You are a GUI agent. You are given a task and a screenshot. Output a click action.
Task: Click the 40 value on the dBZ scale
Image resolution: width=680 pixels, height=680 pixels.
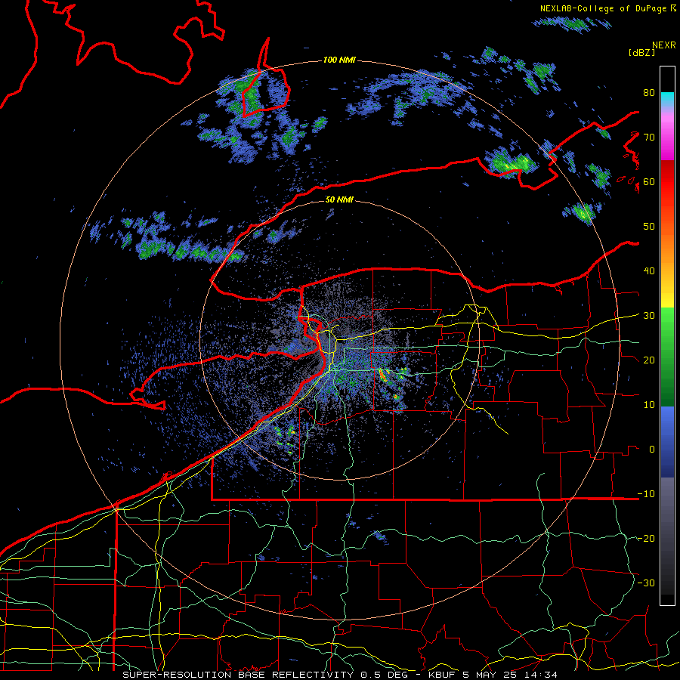649,271
